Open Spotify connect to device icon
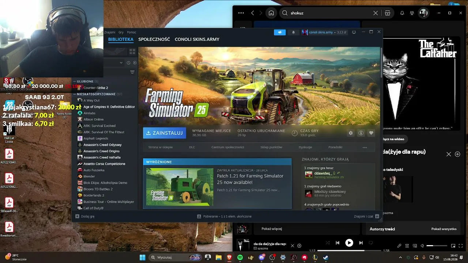Screen dimensions: 468x263 tap(415, 246)
